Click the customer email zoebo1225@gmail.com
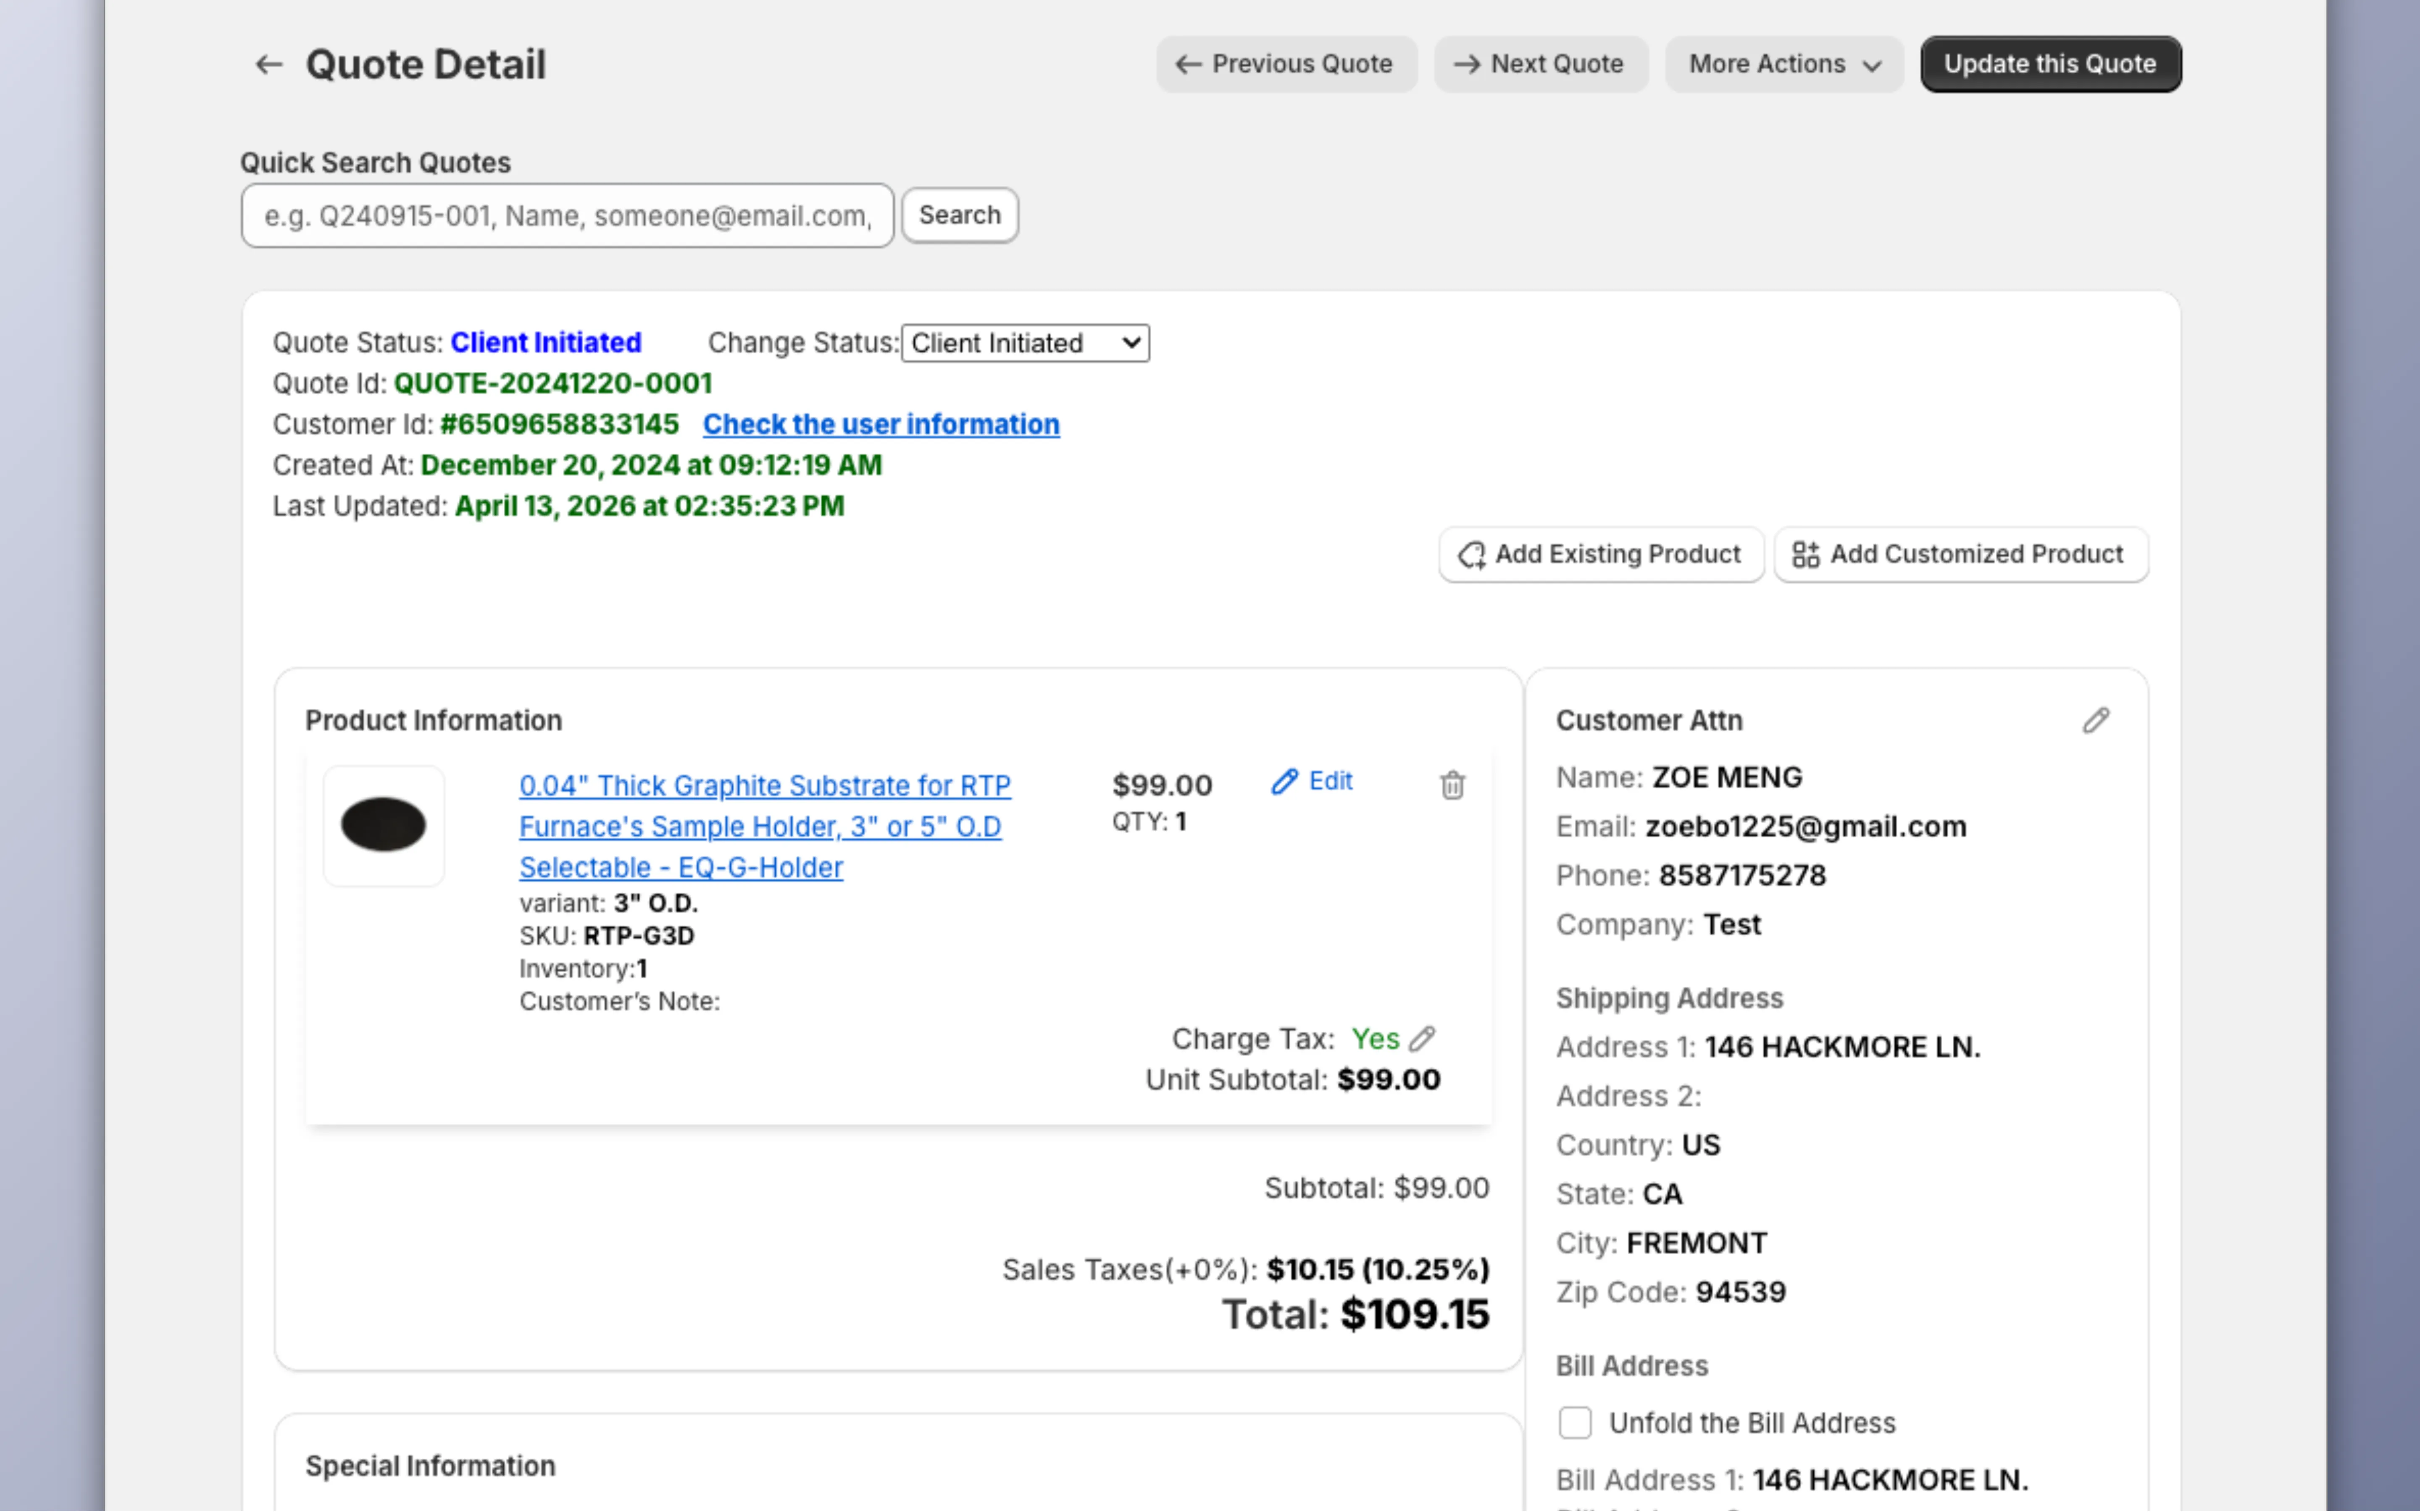This screenshot has width=2420, height=1512. [x=1805, y=826]
